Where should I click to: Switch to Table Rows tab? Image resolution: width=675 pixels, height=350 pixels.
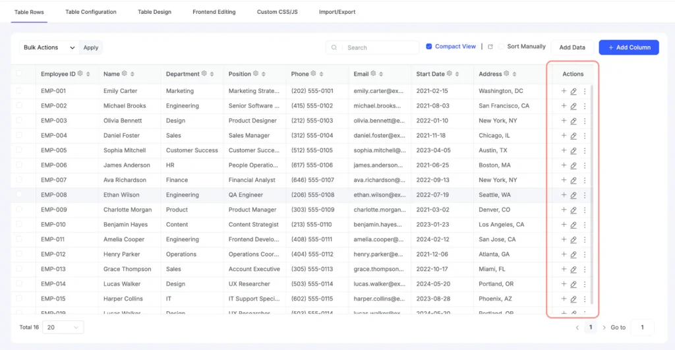pyautogui.click(x=29, y=12)
